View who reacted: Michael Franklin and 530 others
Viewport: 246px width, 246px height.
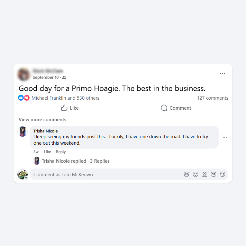point(65,98)
